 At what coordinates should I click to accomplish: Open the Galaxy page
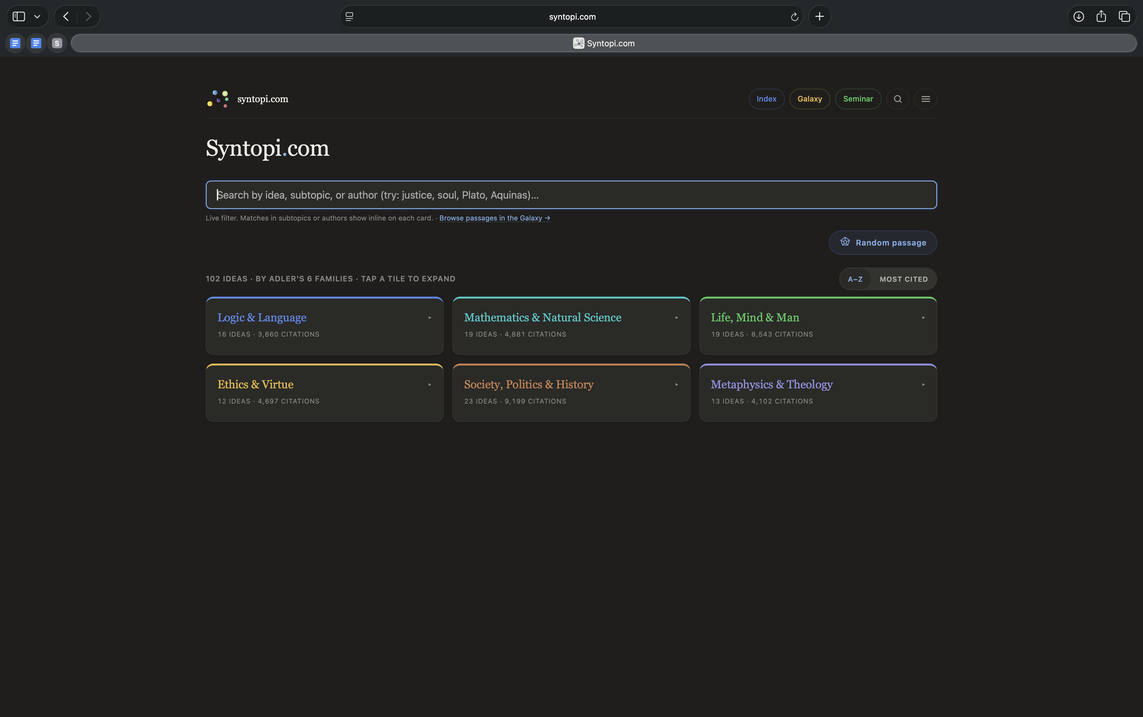point(809,99)
